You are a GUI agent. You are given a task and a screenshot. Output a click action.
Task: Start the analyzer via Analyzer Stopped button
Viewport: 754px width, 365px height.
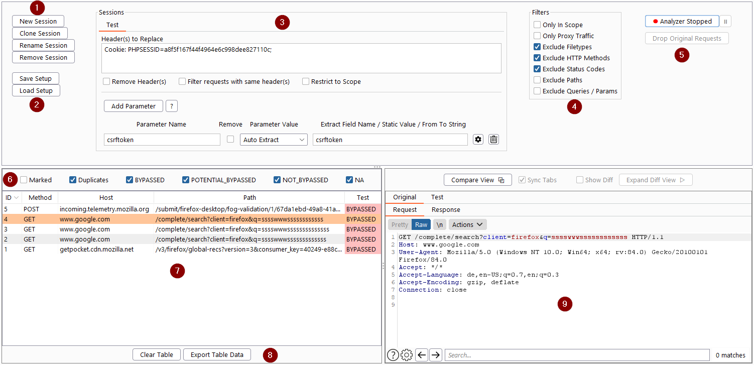682,22
